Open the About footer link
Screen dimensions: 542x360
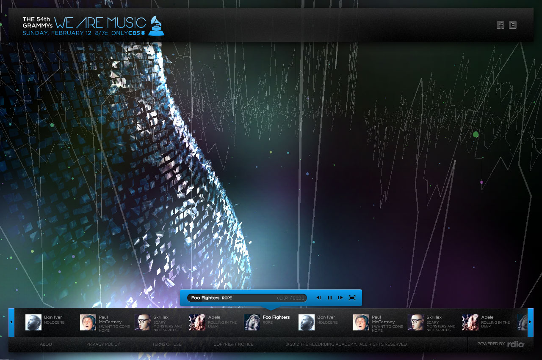point(47,344)
